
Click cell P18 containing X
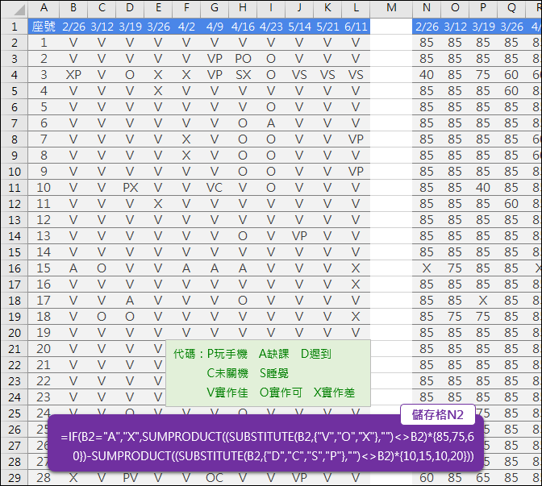pos(483,301)
